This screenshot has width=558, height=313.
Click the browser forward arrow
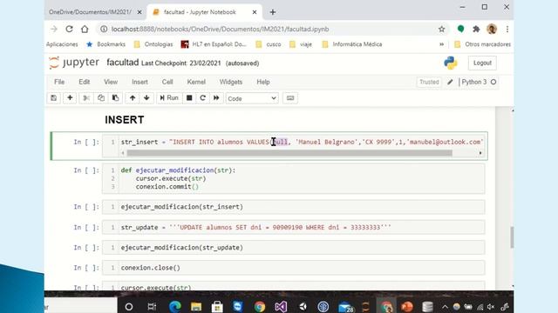54,29
